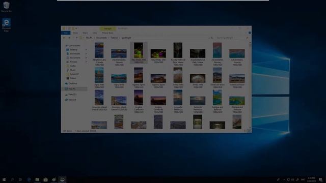Open Pictures in the navigation pane
The height and width of the screenshot is (183, 326).
pyautogui.click(x=73, y=62)
